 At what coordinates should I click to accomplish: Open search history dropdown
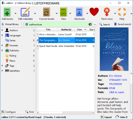[95, 24]
